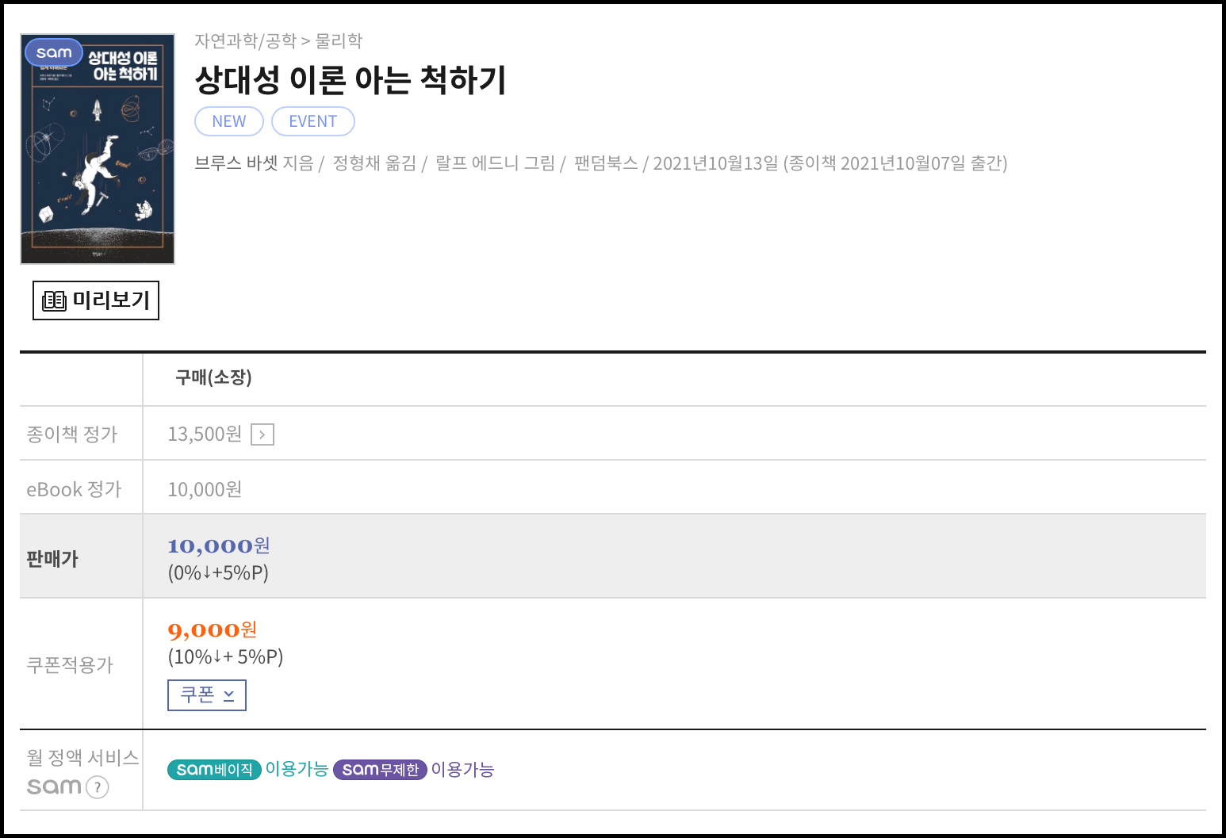The height and width of the screenshot is (838, 1226).
Task: Open the 미리보기 preview button
Action: (96, 300)
